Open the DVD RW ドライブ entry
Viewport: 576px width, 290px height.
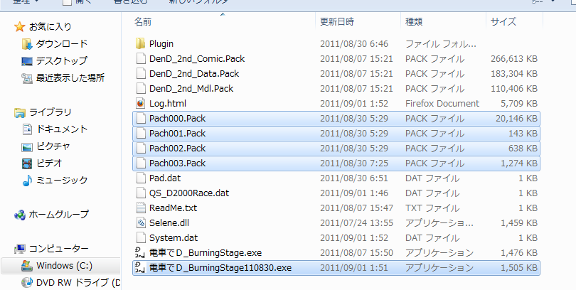tap(71, 282)
